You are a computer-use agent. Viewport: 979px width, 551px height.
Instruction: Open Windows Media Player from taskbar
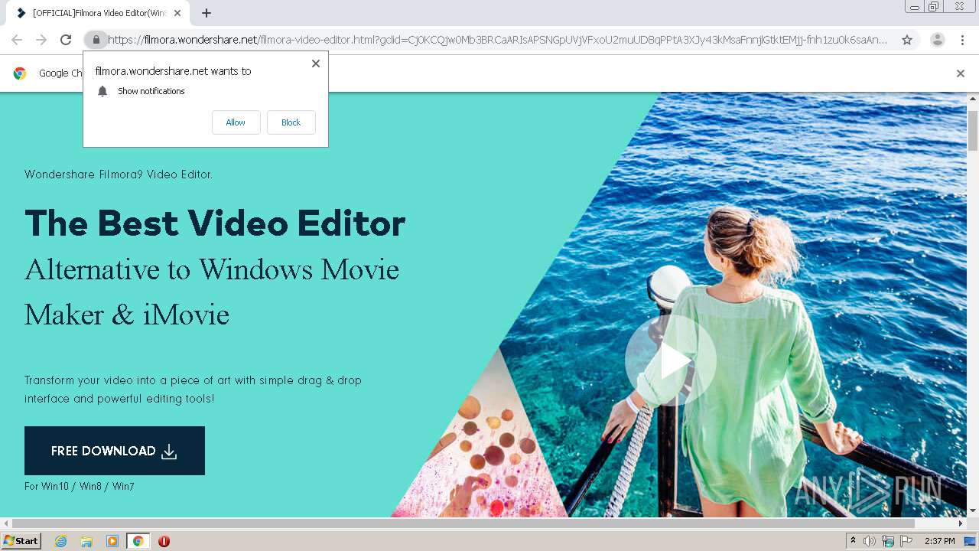pyautogui.click(x=112, y=541)
